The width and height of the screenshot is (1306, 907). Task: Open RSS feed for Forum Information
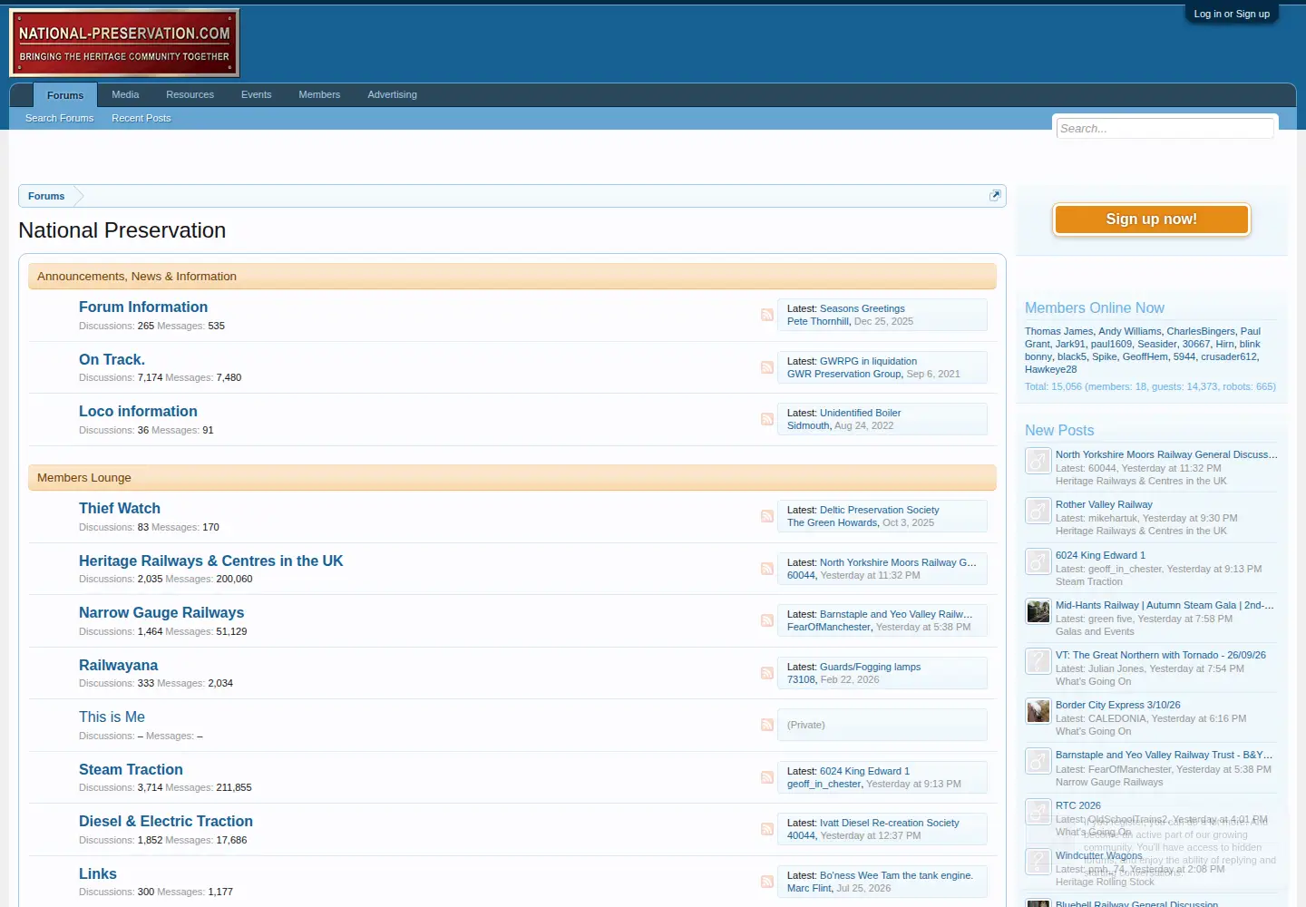[x=767, y=315]
